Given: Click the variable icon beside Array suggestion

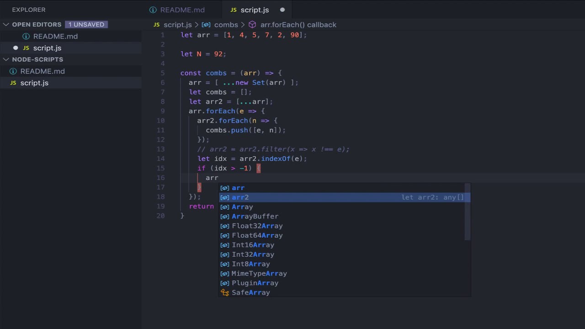Looking at the screenshot, I should (x=224, y=207).
